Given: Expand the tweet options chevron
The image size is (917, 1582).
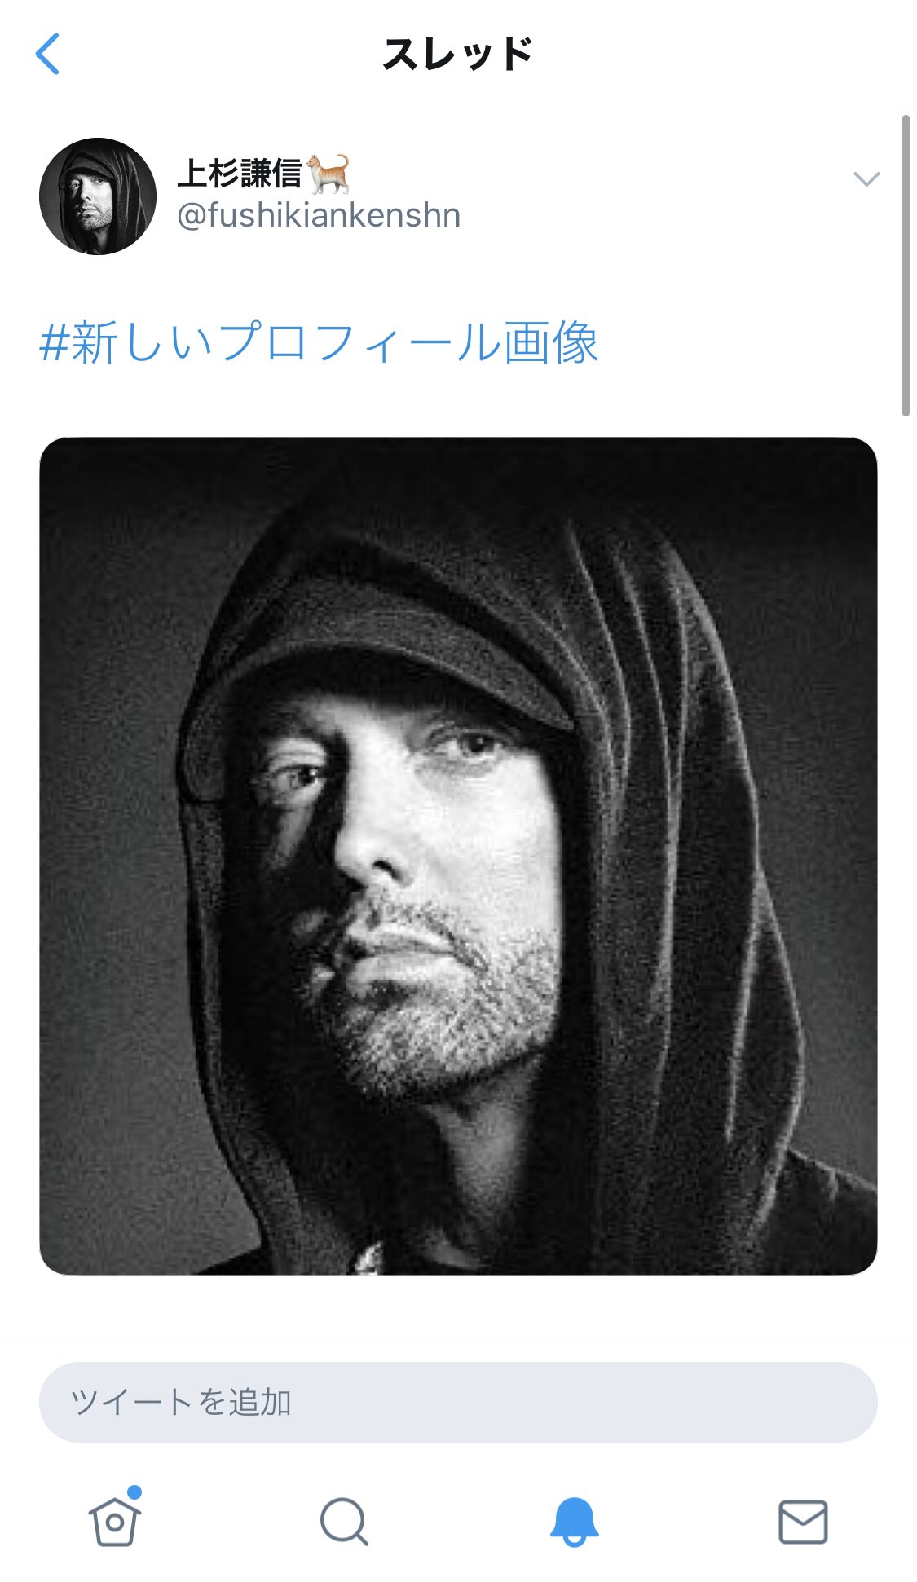Looking at the screenshot, I should coord(866,178).
